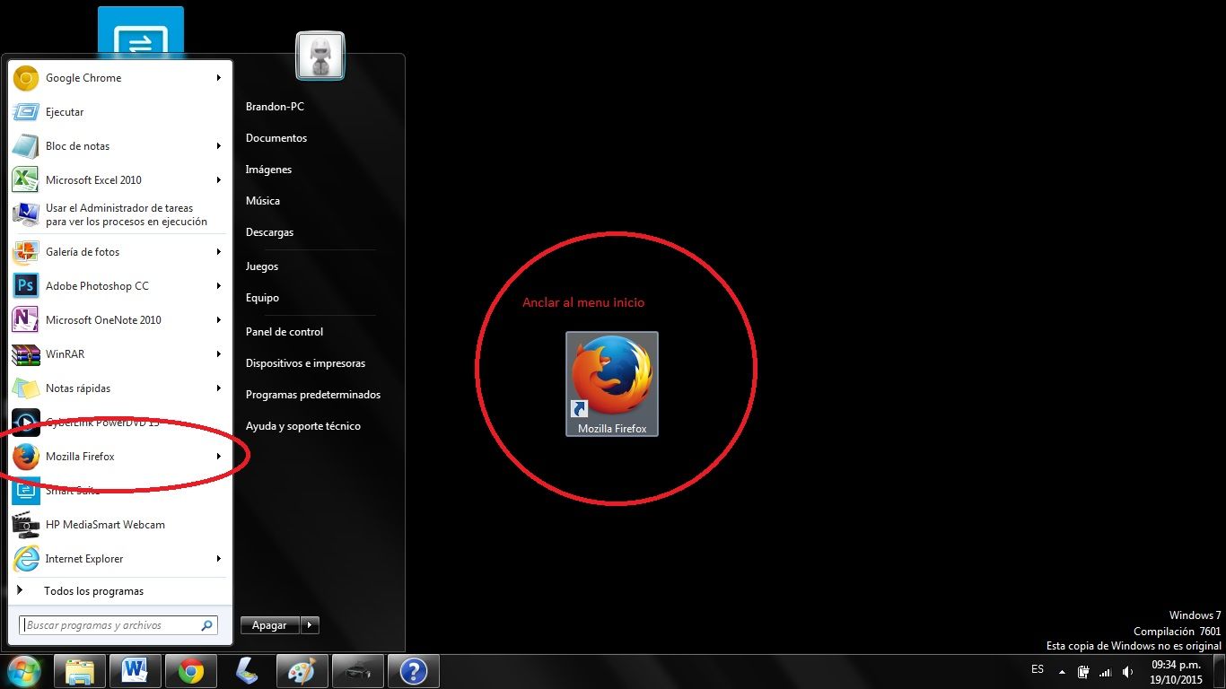Open Panel de control

285,332
